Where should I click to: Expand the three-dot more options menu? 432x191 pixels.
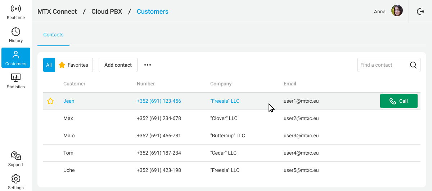click(148, 65)
